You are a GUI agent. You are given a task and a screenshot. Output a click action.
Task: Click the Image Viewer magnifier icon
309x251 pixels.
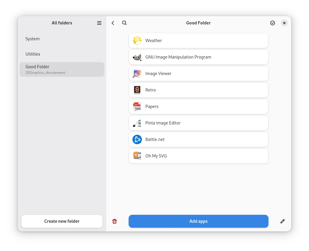tap(137, 74)
